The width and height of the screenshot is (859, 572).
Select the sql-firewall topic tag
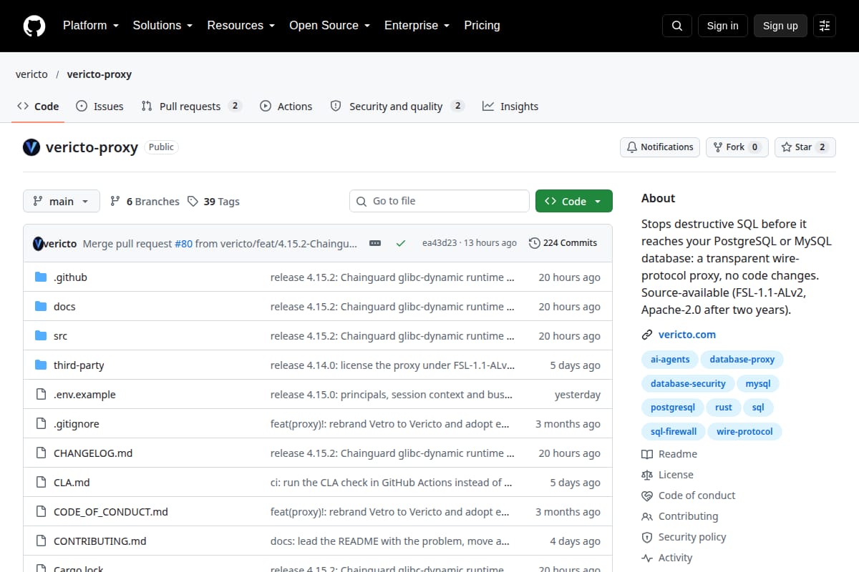coord(674,432)
